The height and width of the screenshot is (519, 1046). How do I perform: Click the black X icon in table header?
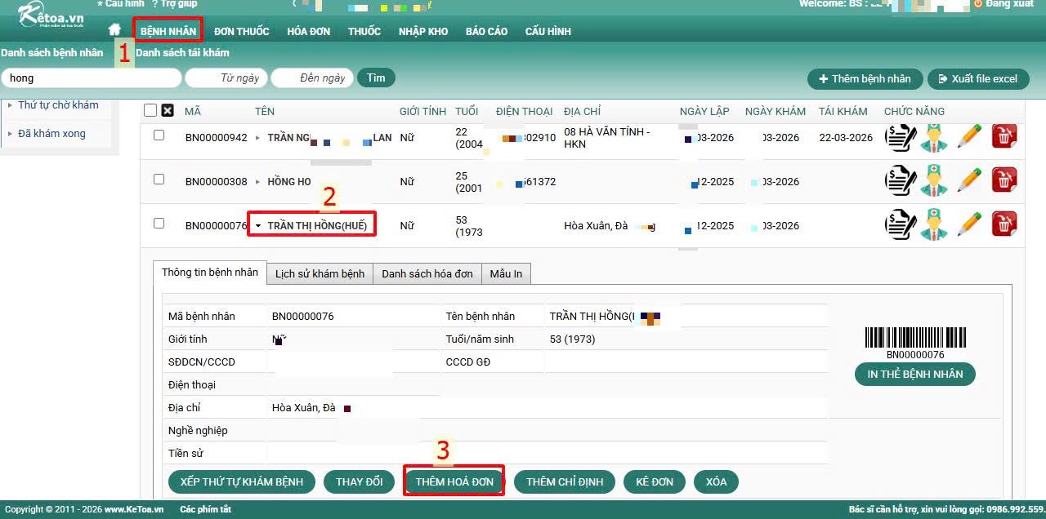click(168, 111)
